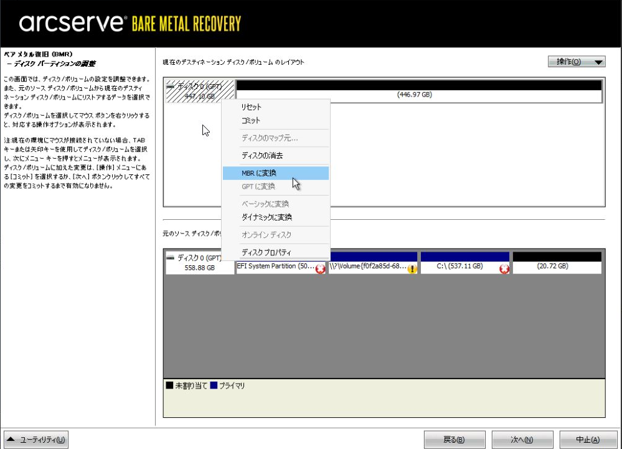This screenshot has height=449, width=622.
Task: Click disabled GPT に変換 entry
Action: coord(276,186)
